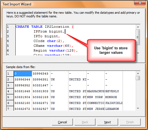Click the NEW YORK cell
This screenshot has width=148, height=130.
coord(96,97)
